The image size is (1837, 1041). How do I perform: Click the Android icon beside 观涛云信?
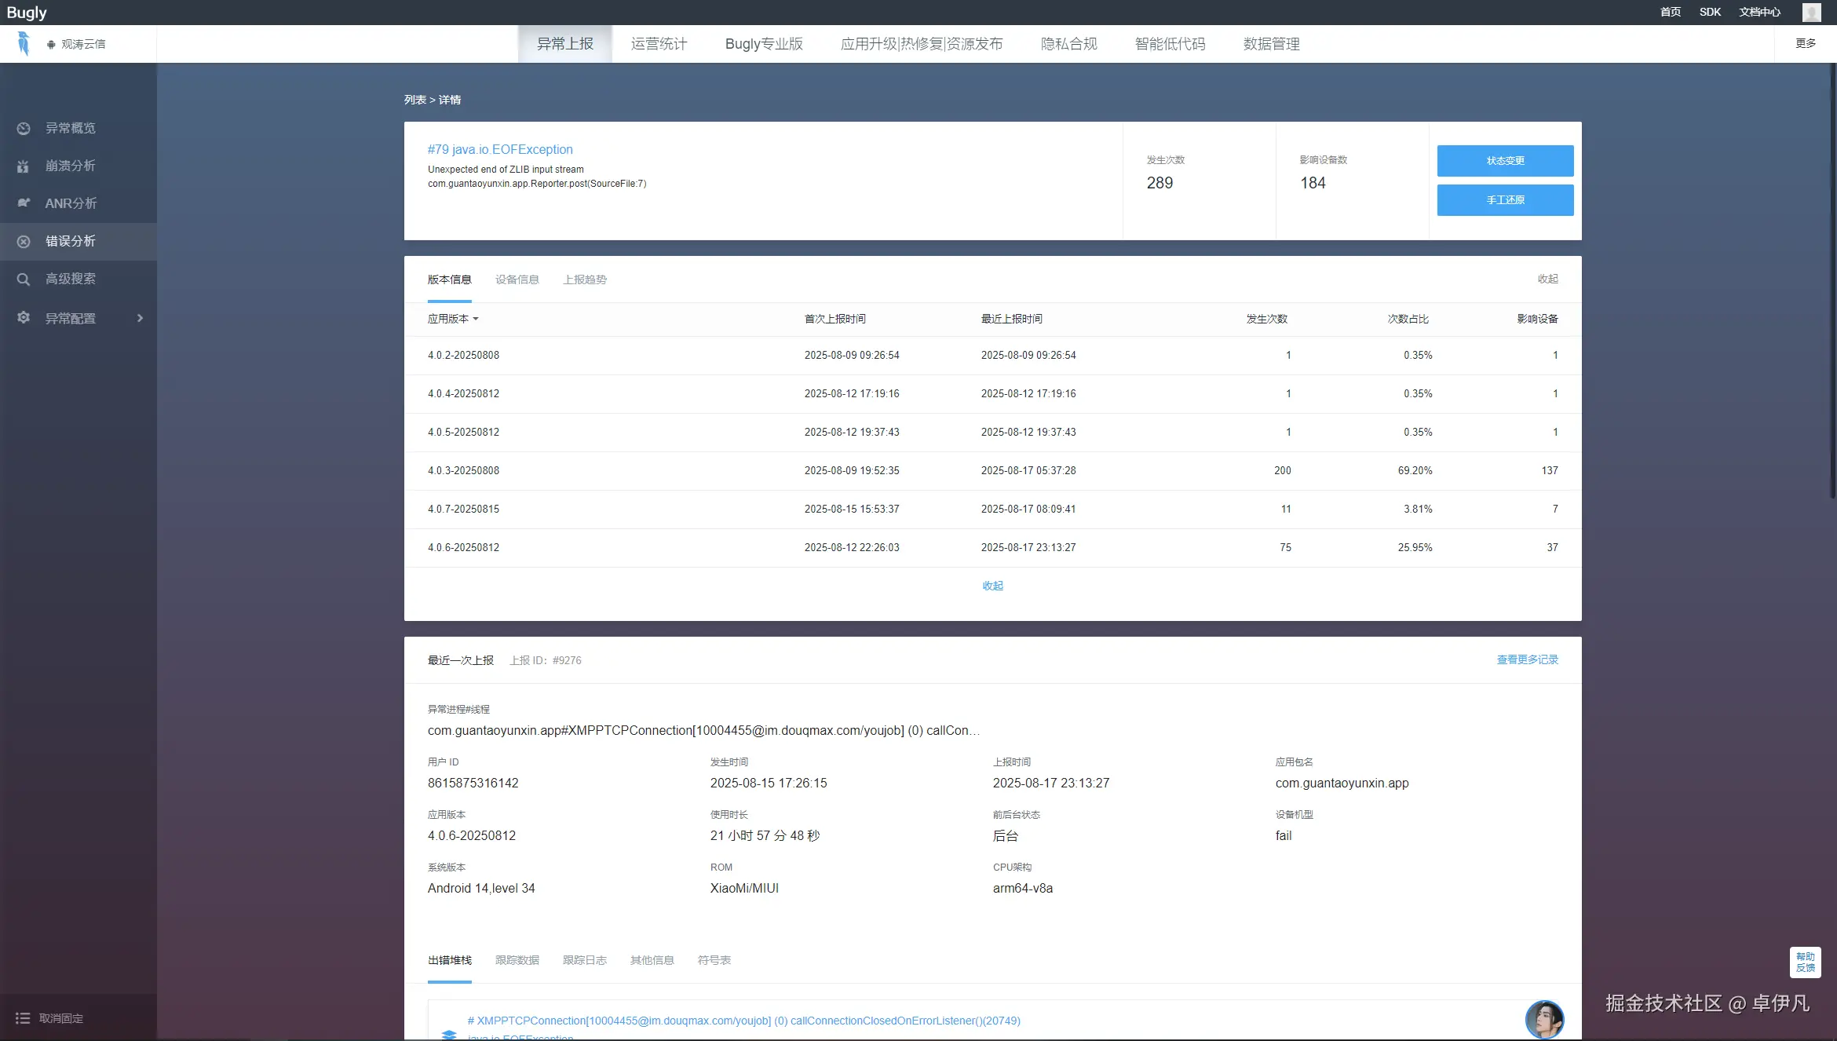[51, 45]
